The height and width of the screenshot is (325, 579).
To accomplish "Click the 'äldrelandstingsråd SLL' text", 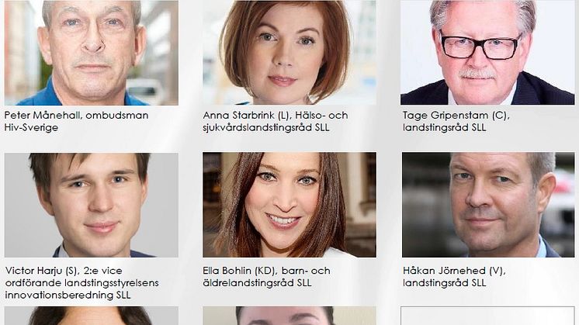I will [x=257, y=283].
